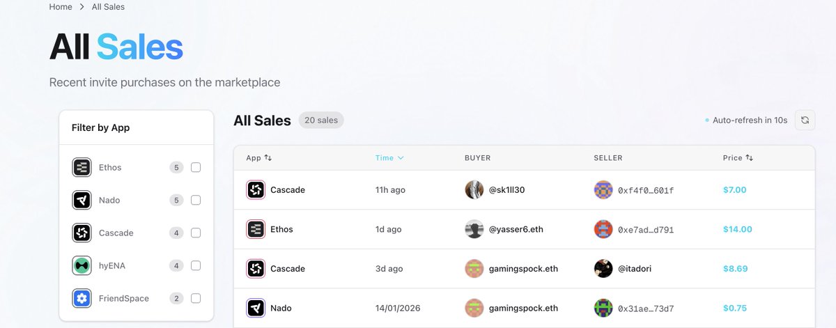Image resolution: width=836 pixels, height=328 pixels.
Task: Open seller address 0xf4f0…601f
Action: (646, 190)
